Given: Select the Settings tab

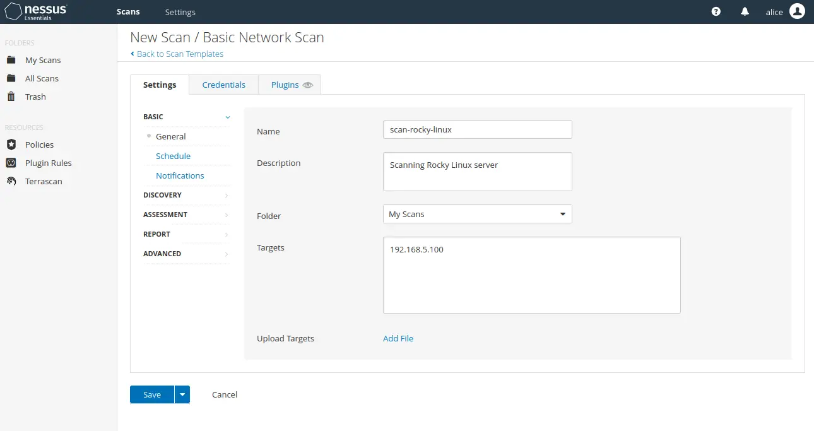Looking at the screenshot, I should click(x=160, y=85).
